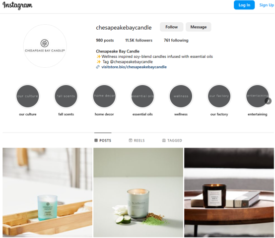Open the 'entertaining' story highlight

[x=257, y=96]
